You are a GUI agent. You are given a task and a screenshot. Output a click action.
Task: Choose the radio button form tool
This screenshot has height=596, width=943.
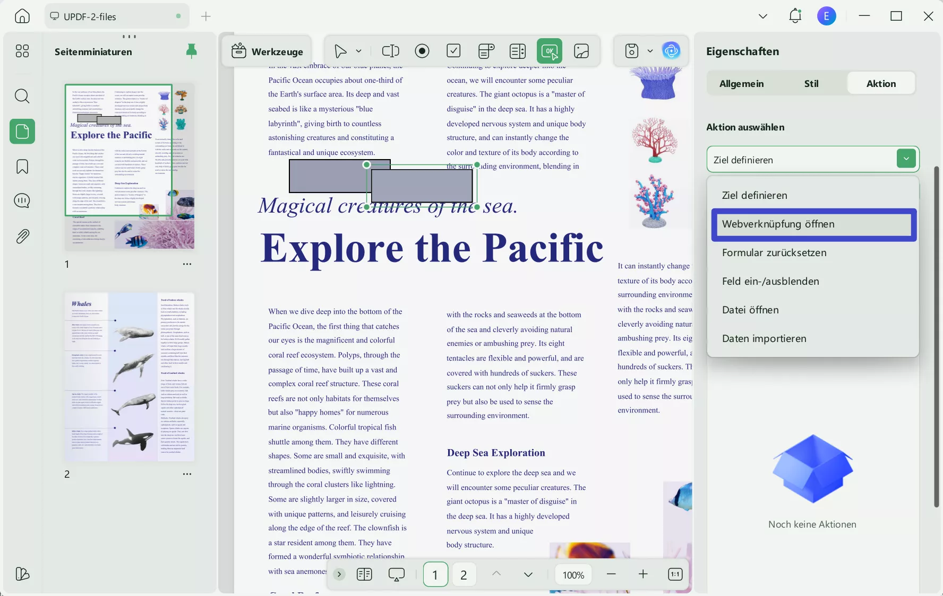(x=422, y=51)
